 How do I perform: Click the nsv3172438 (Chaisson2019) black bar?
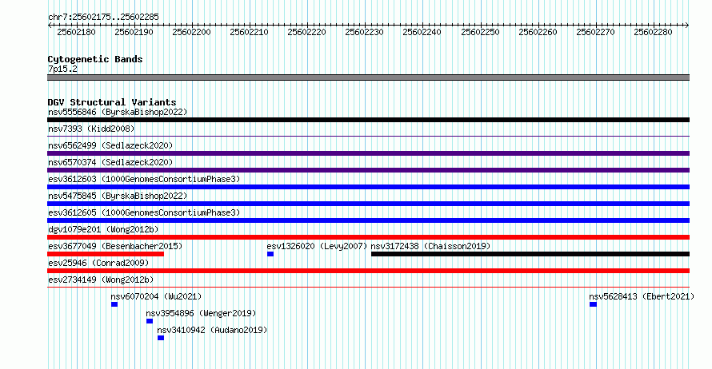coord(530,254)
